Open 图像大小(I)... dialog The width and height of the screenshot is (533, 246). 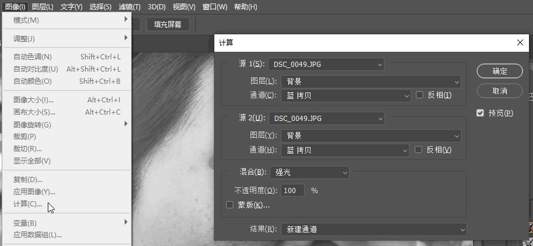click(x=66, y=100)
